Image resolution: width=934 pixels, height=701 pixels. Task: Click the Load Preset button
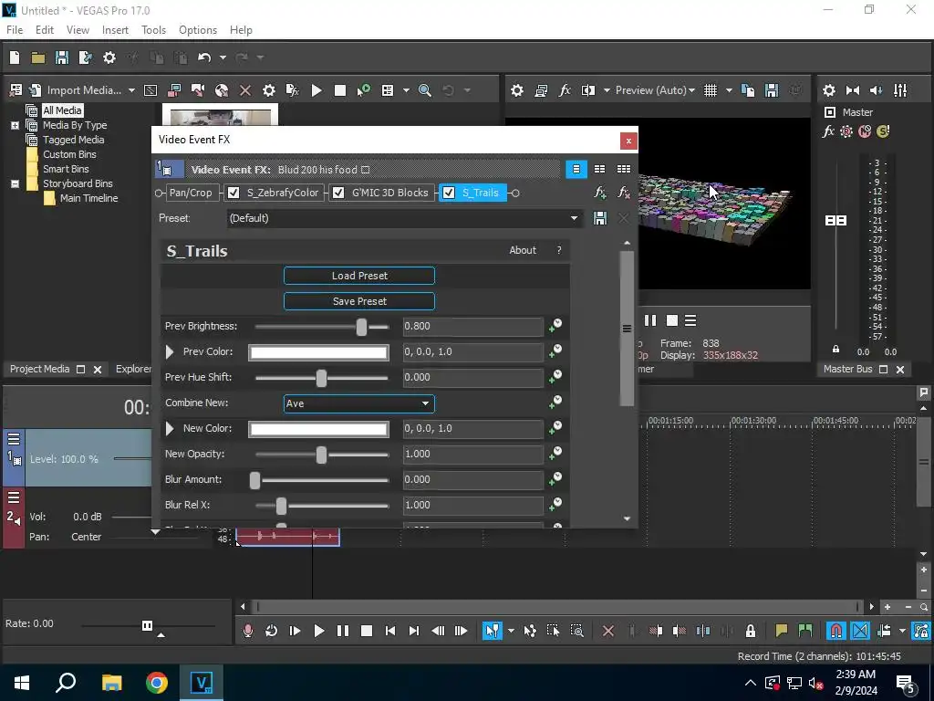[x=359, y=276]
